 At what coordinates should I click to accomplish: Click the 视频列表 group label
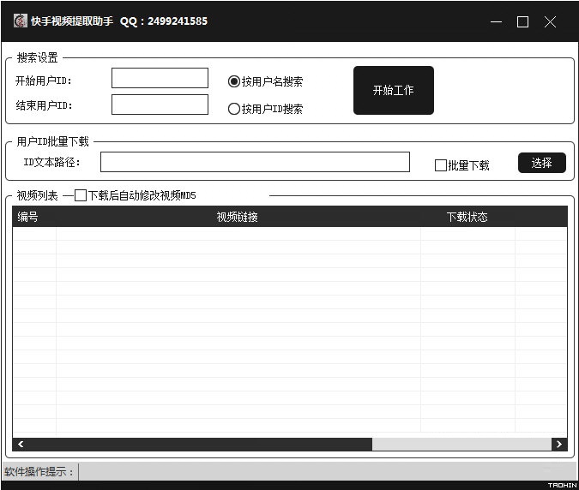coord(37,195)
